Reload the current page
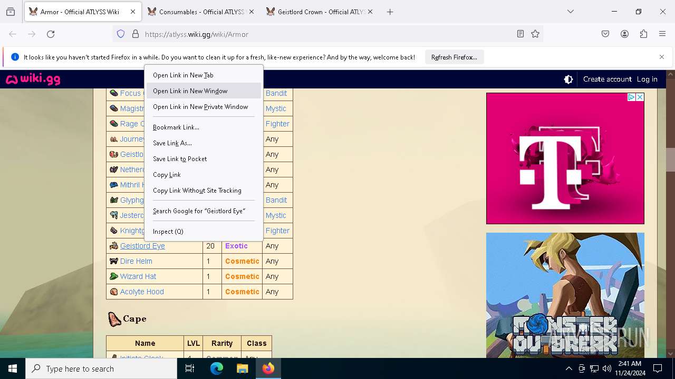 [51, 34]
